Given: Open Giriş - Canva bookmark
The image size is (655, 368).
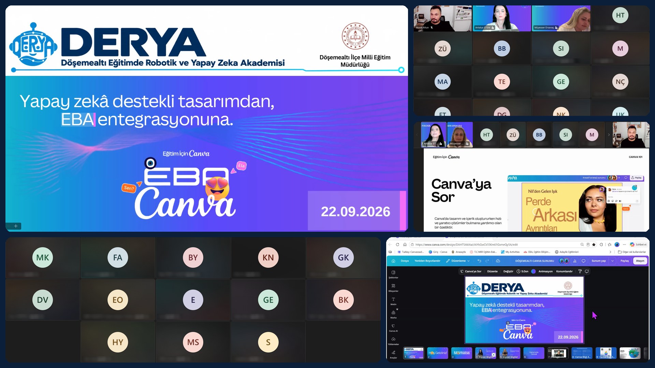Looking at the screenshot, I should pos(438,252).
